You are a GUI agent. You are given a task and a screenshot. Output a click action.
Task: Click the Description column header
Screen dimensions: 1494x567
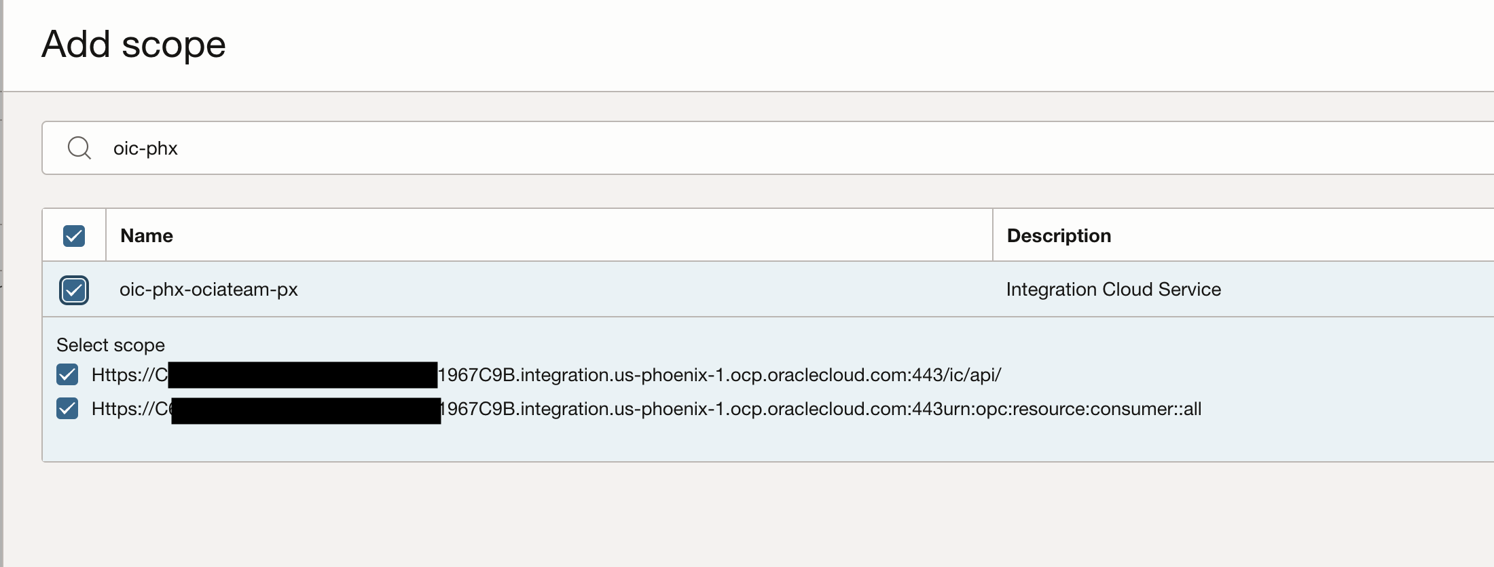(1059, 236)
